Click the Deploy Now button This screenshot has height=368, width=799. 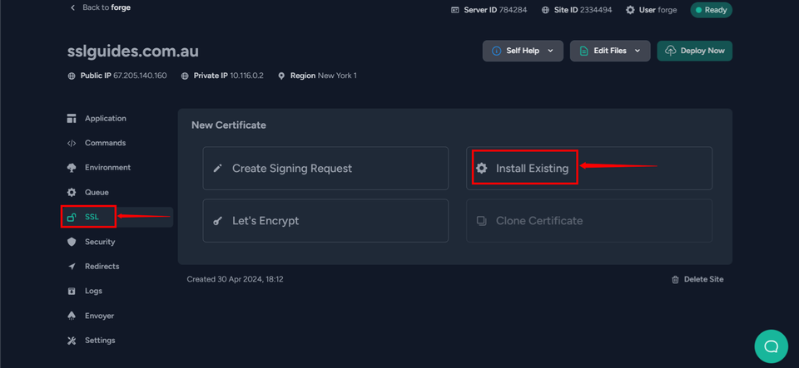click(x=694, y=51)
